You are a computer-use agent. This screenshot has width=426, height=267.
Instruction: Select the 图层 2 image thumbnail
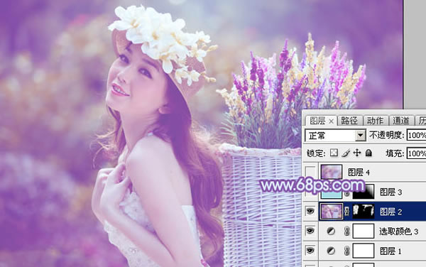332,212
